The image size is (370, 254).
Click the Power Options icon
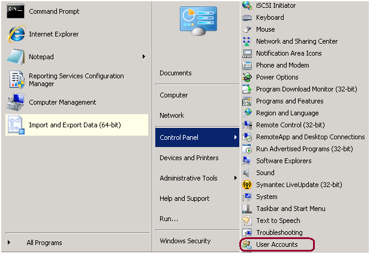pos(247,77)
